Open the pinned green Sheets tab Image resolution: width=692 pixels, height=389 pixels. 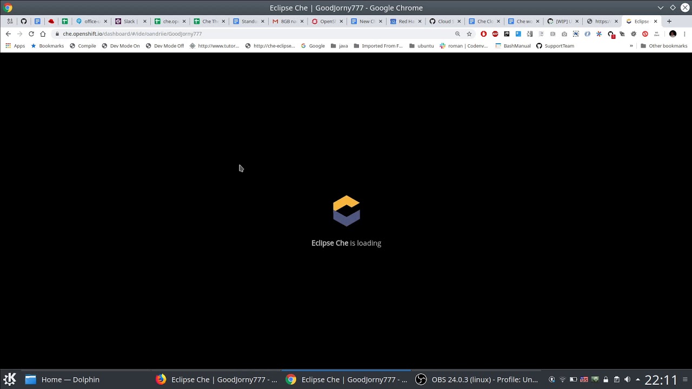[x=65, y=21]
